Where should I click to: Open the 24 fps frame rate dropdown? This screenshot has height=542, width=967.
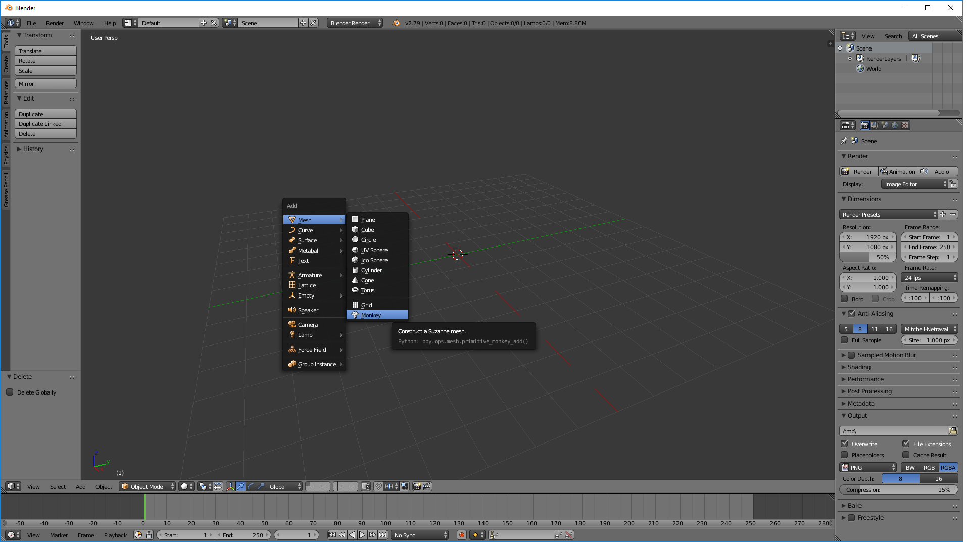pos(930,277)
